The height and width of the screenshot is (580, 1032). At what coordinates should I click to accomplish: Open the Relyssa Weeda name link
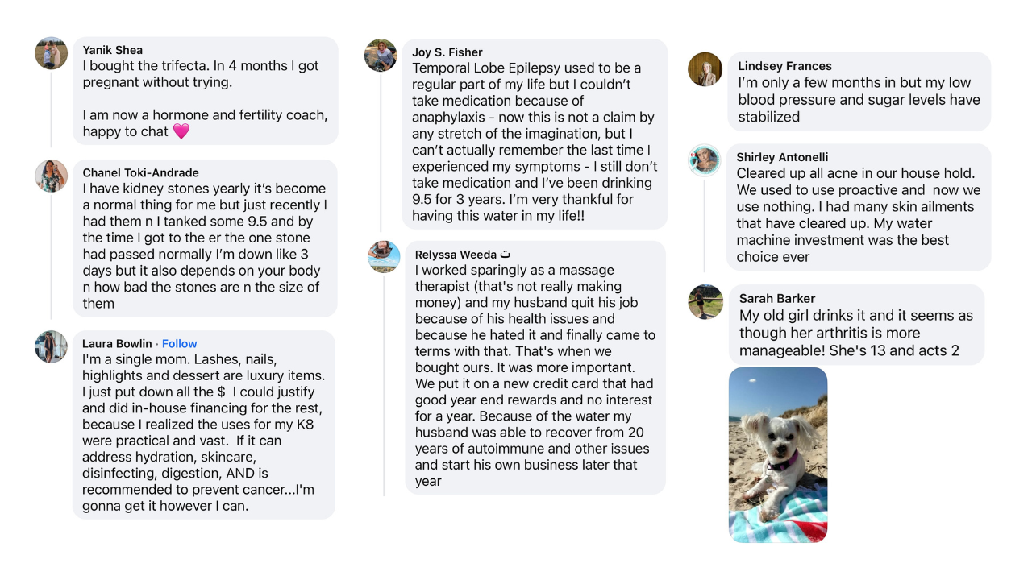tap(456, 255)
